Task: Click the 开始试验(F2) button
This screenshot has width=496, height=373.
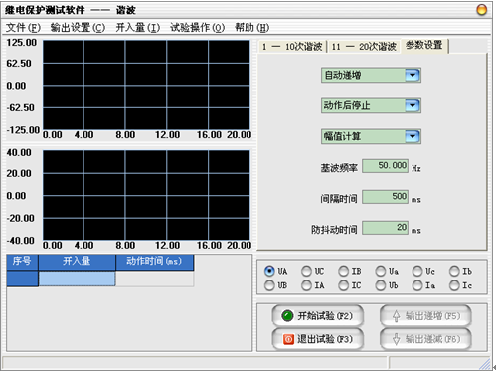Action: pyautogui.click(x=318, y=316)
